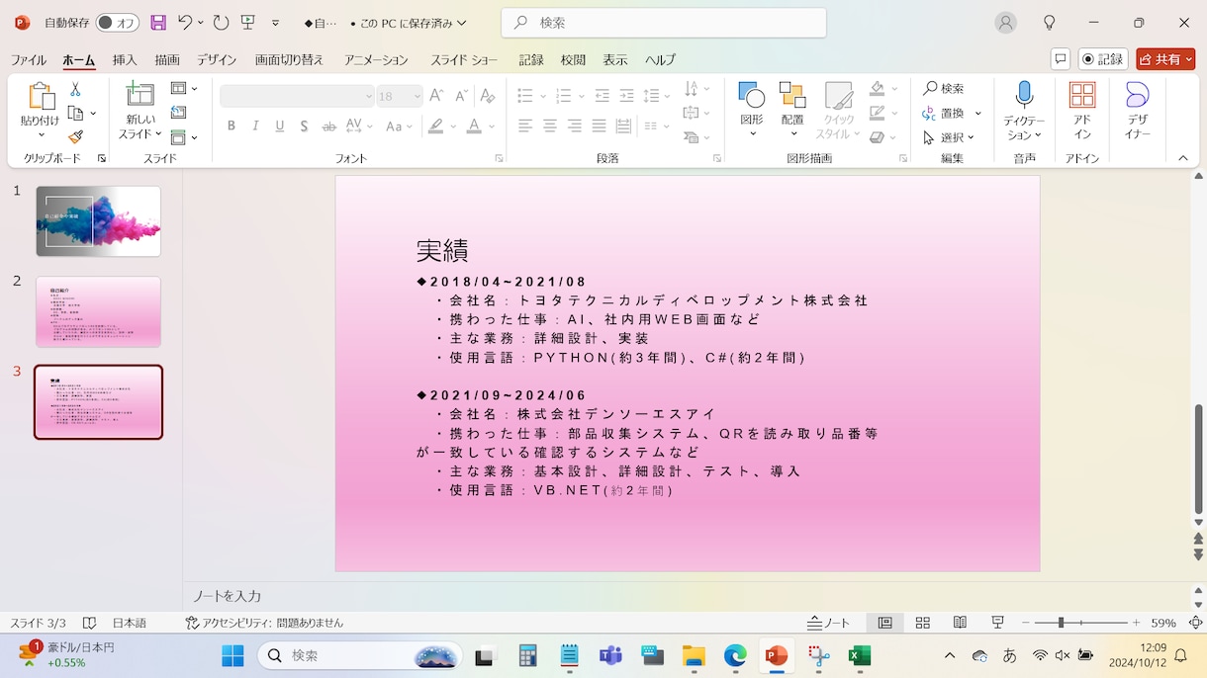
Task: Toggle Italic formatting
Action: pos(256,126)
